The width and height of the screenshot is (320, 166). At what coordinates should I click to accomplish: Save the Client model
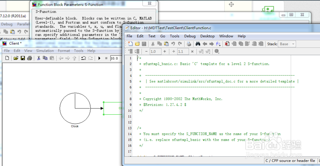tap(23, 58)
